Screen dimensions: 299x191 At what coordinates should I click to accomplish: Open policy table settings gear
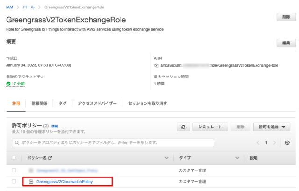click(287, 143)
